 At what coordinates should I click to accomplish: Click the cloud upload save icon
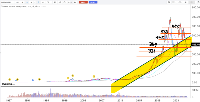coord(180,2)
